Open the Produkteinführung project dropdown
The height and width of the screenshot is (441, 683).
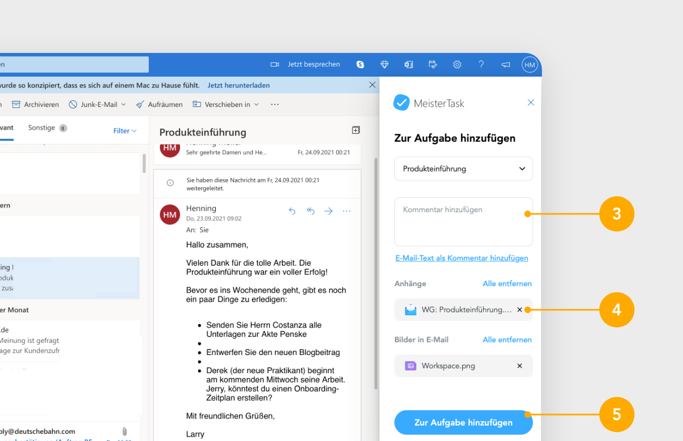464,169
